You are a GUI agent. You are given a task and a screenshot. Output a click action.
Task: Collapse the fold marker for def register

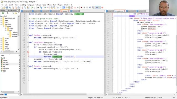click(x=28, y=42)
